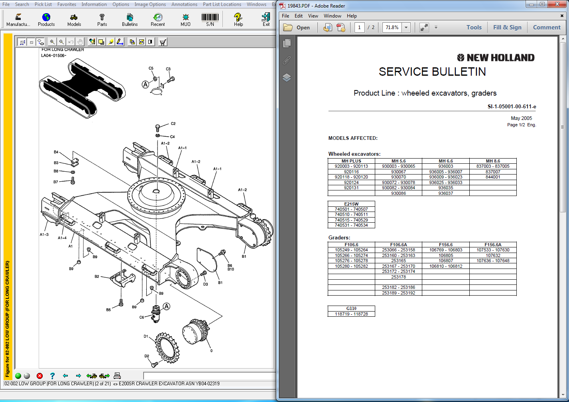Go to next figure with right arrow
Image resolution: width=569 pixels, height=402 pixels.
tap(78, 376)
